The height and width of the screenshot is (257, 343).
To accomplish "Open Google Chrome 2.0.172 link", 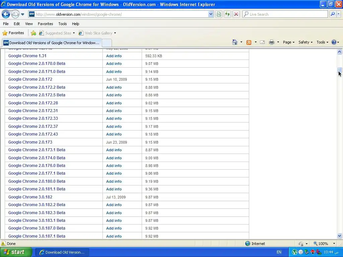I will (30, 79).
